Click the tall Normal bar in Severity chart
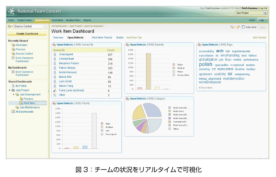The height and width of the screenshot is (177, 276). tap(149, 71)
